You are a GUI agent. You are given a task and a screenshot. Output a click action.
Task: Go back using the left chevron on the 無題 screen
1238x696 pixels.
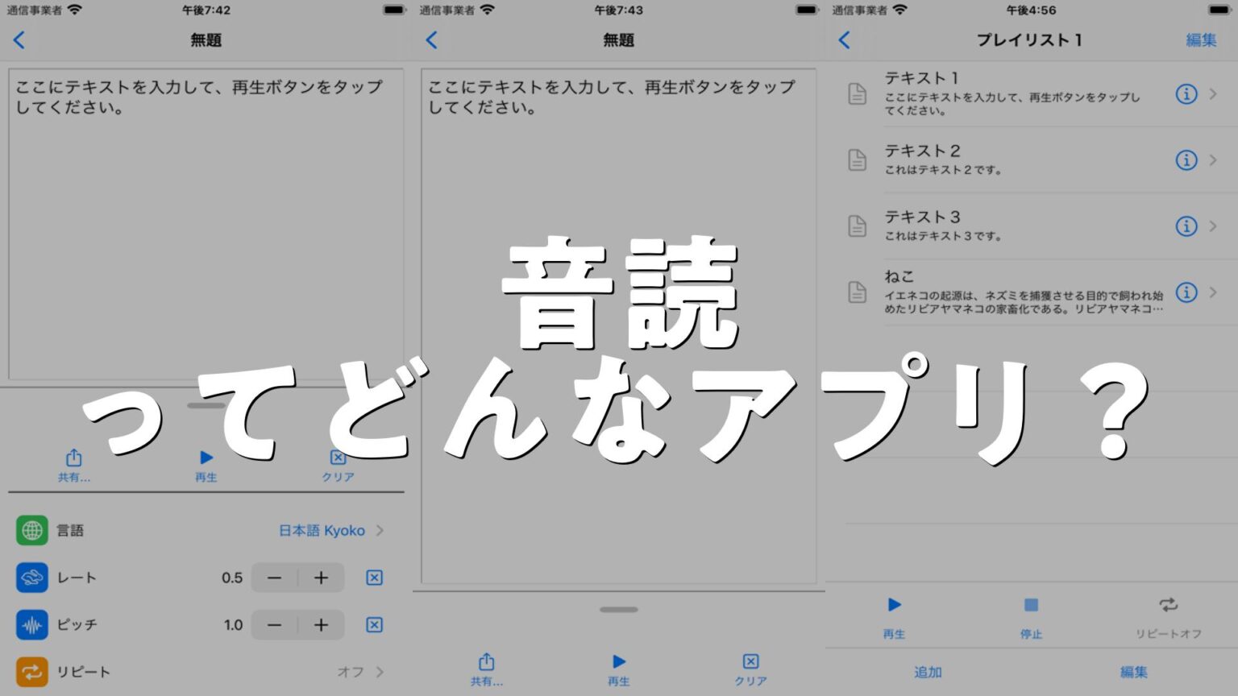[19, 40]
